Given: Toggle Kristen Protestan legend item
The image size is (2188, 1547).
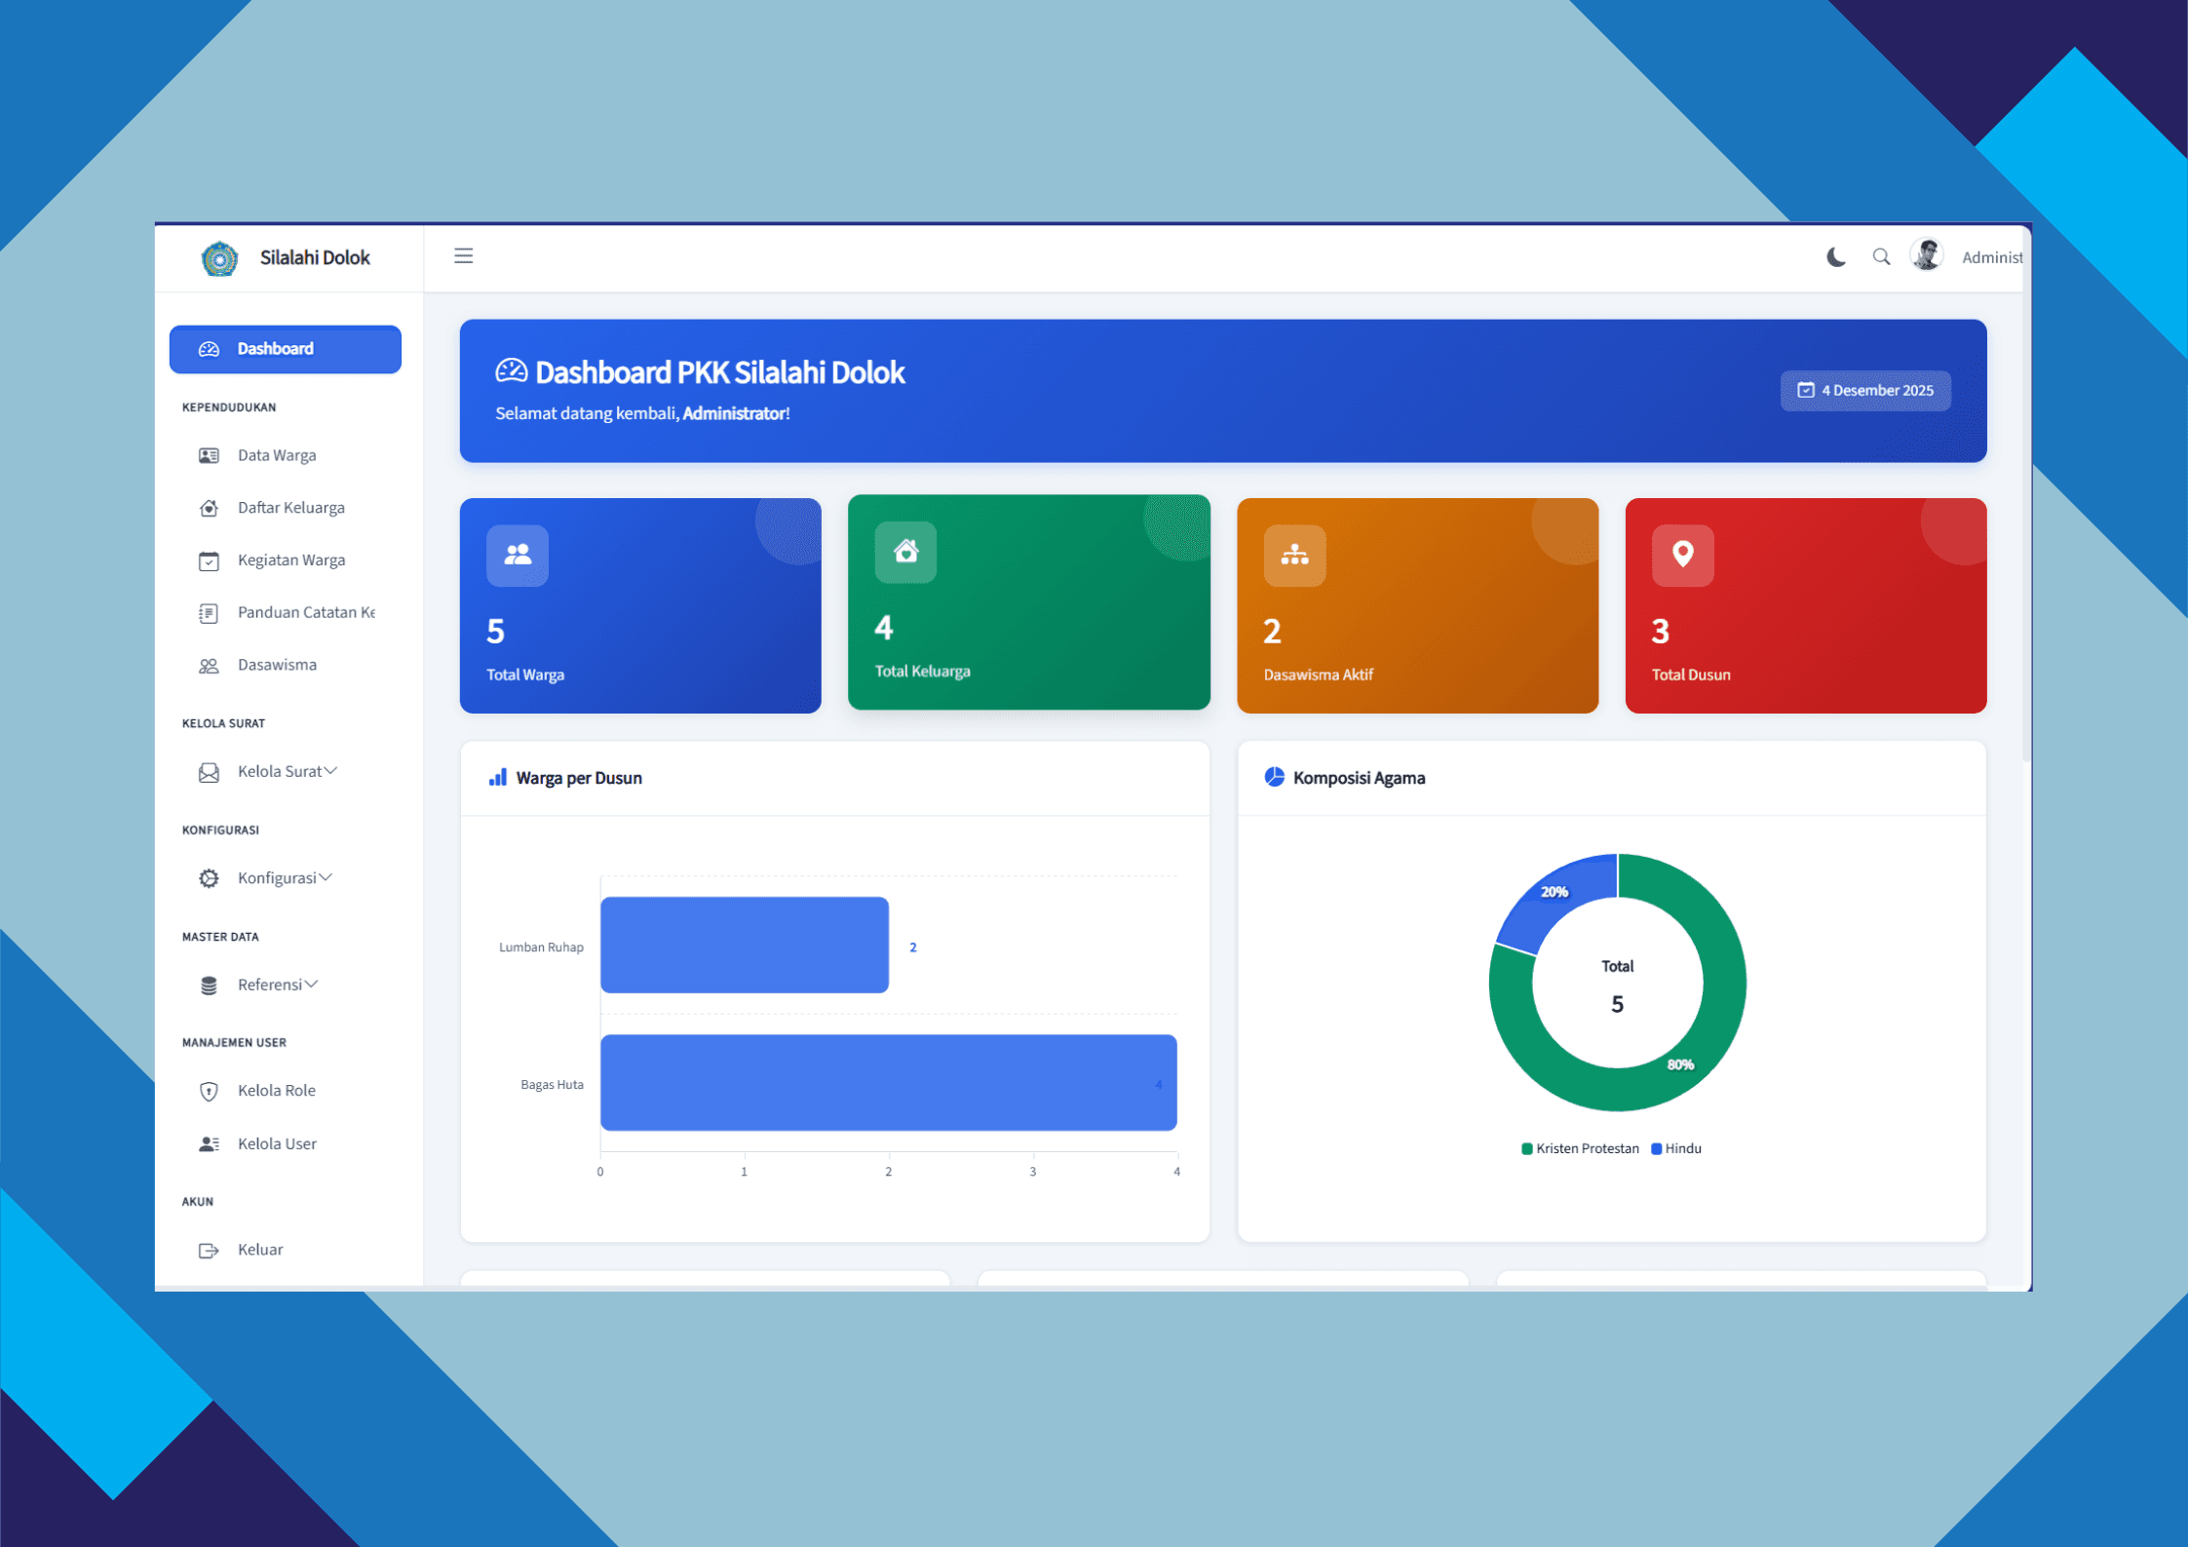Looking at the screenshot, I should click(x=1580, y=1148).
